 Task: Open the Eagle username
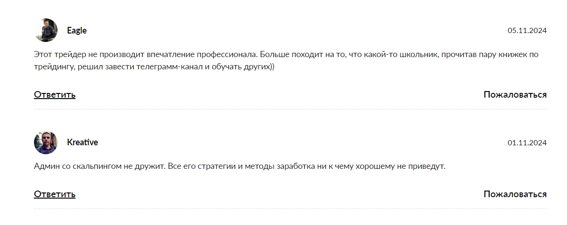click(x=77, y=31)
